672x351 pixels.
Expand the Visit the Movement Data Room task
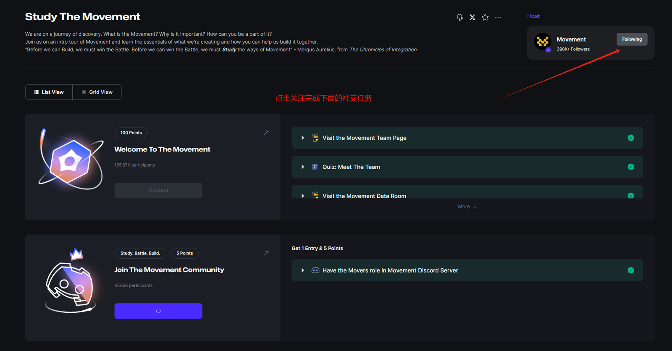pyautogui.click(x=303, y=196)
